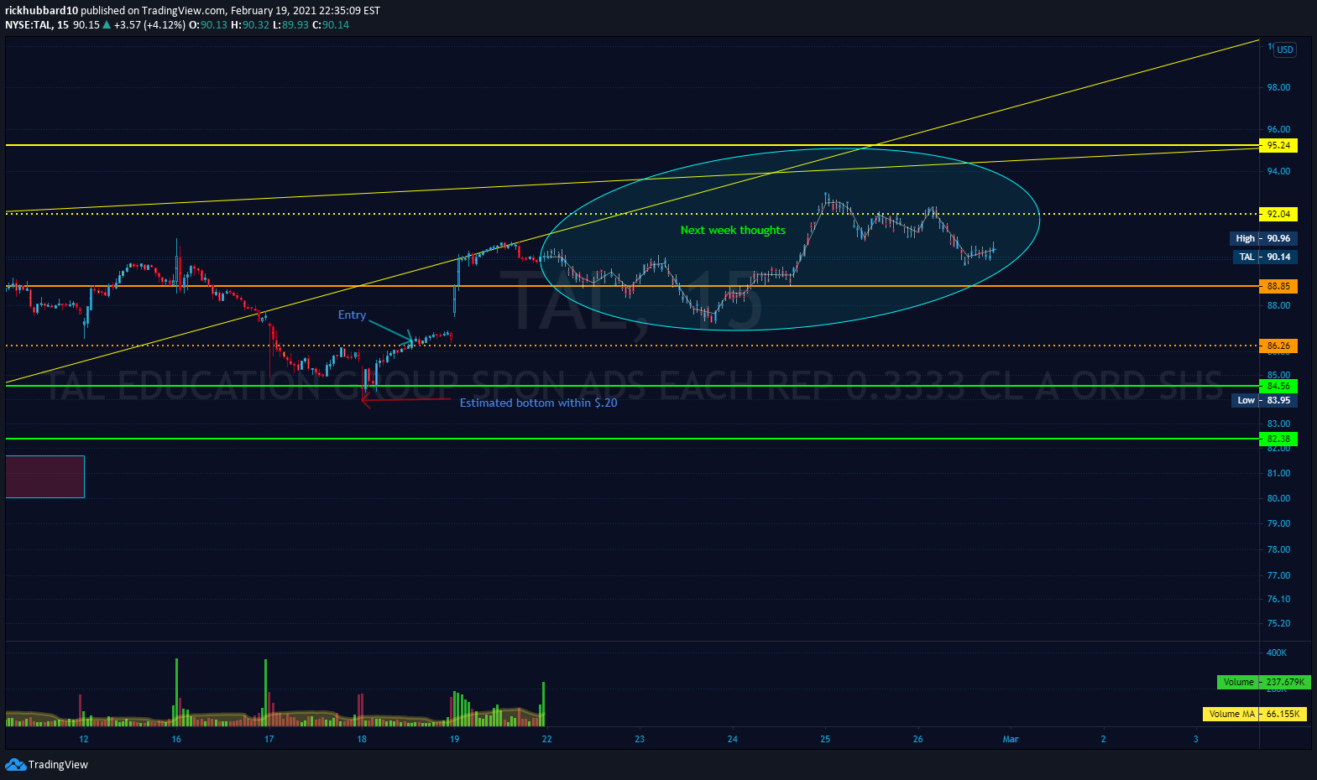
Task: Click date label 22 on time axis
Action: click(547, 739)
